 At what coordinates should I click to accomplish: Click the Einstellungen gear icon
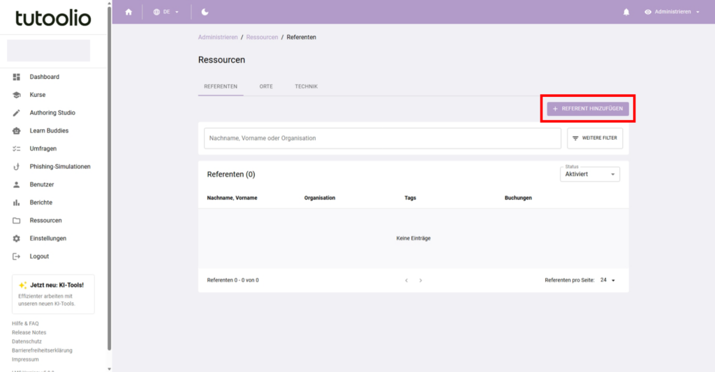click(x=17, y=238)
